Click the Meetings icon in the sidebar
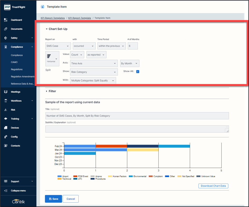 click(6, 92)
